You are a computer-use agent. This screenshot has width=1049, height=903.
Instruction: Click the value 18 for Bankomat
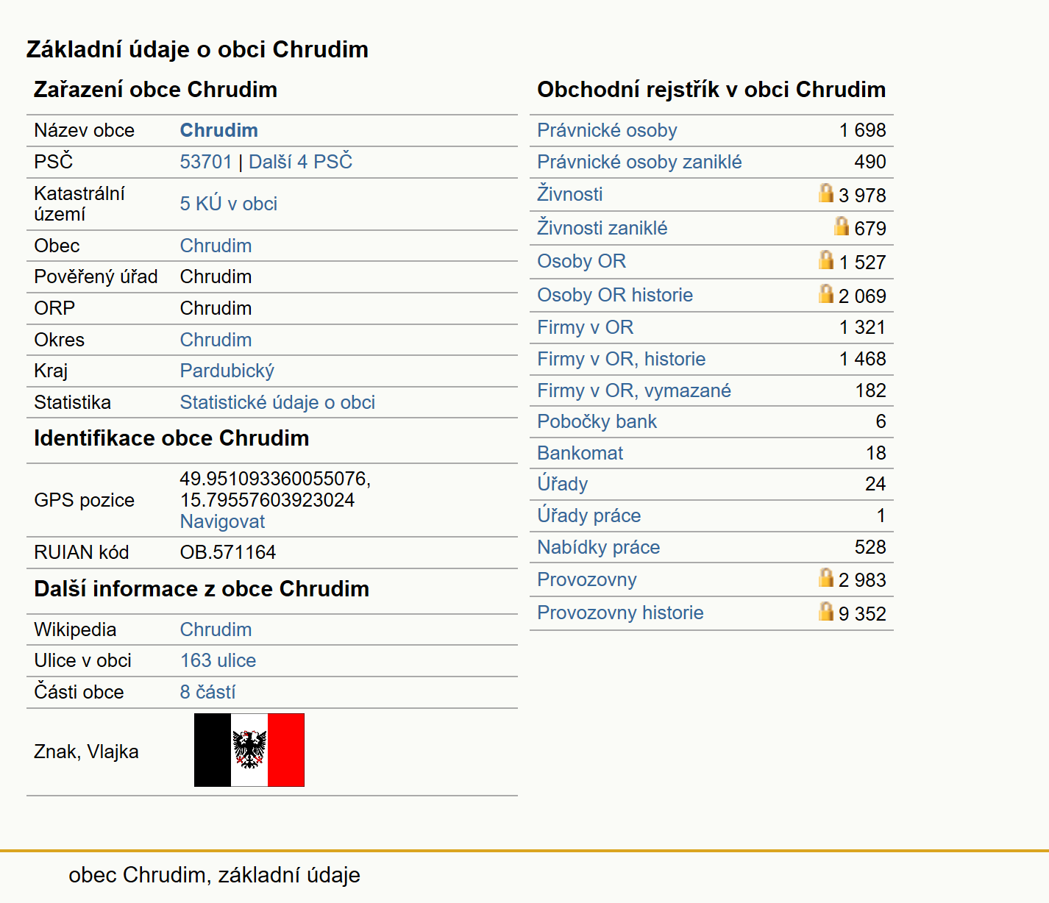click(875, 453)
